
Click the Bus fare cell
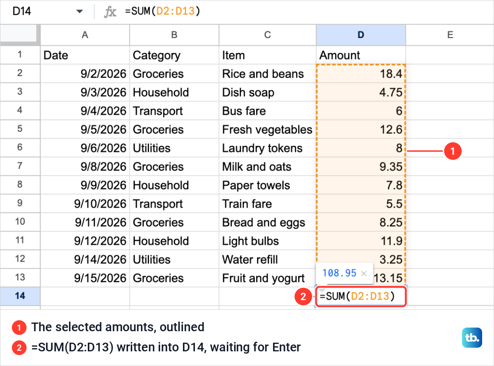[x=268, y=111]
